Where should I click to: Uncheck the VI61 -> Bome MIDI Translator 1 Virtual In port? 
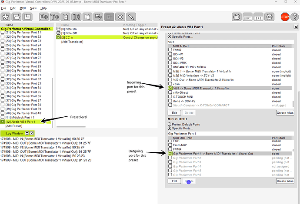click(170, 88)
